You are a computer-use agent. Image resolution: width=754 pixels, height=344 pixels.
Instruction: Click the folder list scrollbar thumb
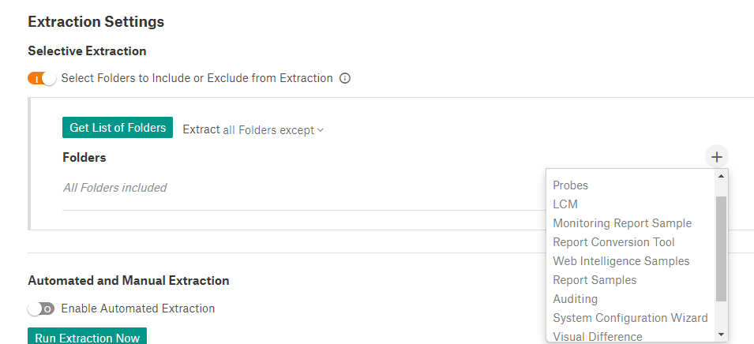[721, 249]
